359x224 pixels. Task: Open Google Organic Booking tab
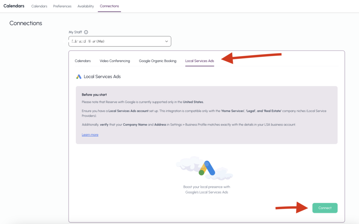coord(157,61)
